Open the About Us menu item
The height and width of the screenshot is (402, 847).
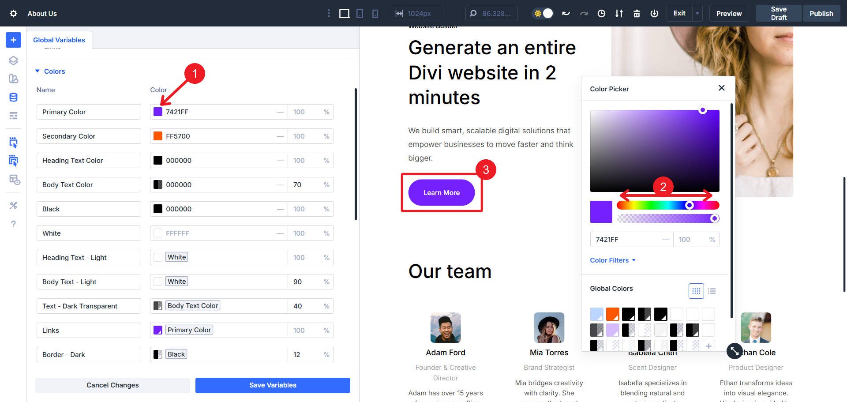pyautogui.click(x=42, y=13)
